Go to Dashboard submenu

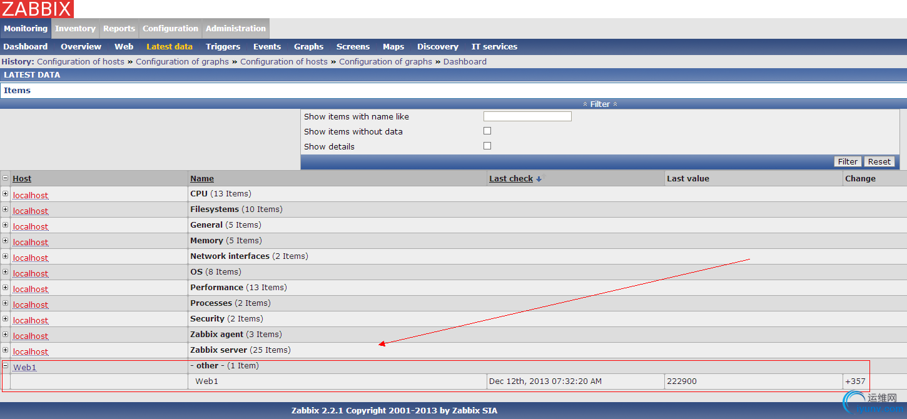pyautogui.click(x=26, y=47)
